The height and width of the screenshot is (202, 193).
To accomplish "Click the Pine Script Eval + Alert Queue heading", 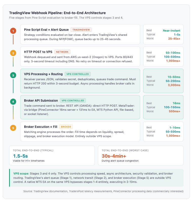I will pyautogui.click(x=46, y=30).
